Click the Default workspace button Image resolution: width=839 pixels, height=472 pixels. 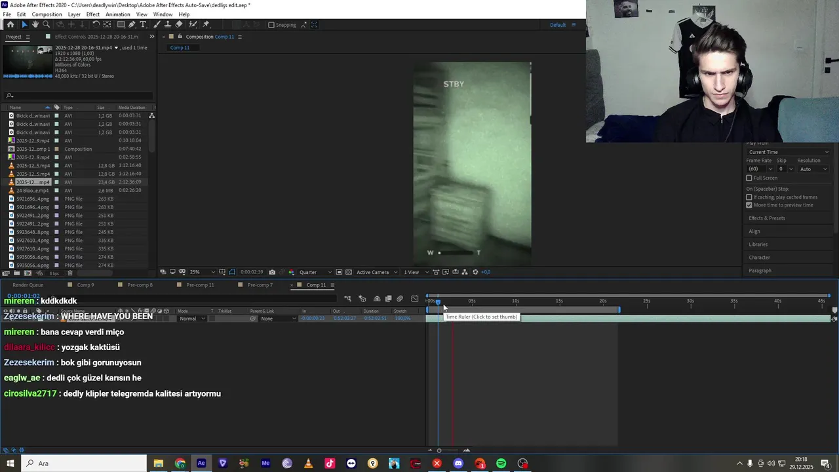(x=558, y=25)
